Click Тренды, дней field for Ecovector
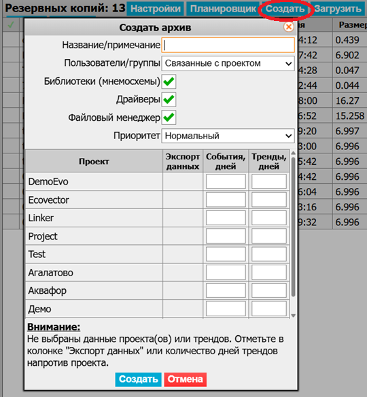The image size is (367, 397). [x=269, y=200]
